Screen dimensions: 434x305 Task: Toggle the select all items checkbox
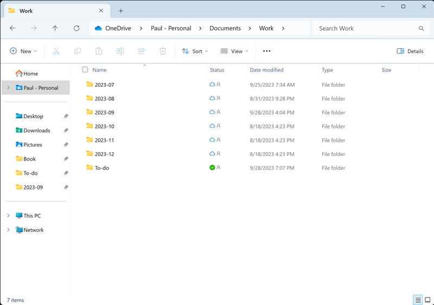[85, 69]
